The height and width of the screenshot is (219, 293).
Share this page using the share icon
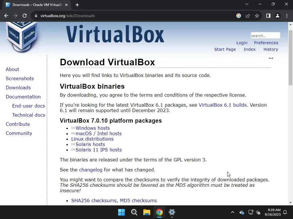[248, 16]
